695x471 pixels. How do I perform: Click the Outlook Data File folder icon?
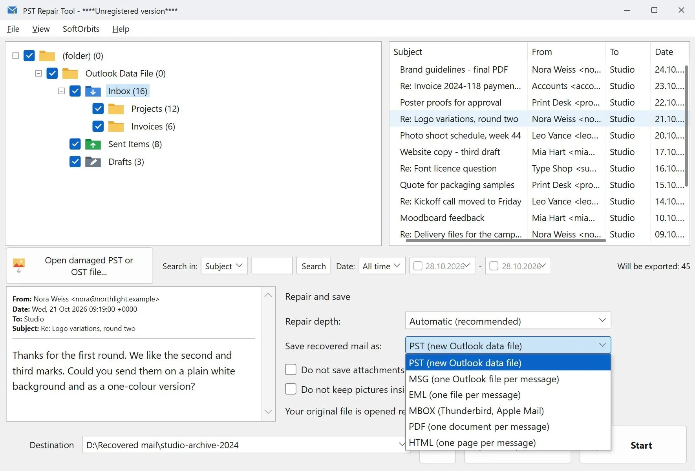[x=70, y=73]
